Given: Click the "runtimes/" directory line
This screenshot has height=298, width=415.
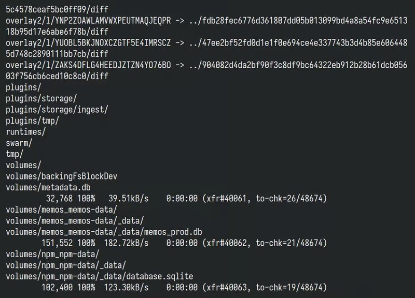Looking at the screenshot, I should click(x=24, y=131).
